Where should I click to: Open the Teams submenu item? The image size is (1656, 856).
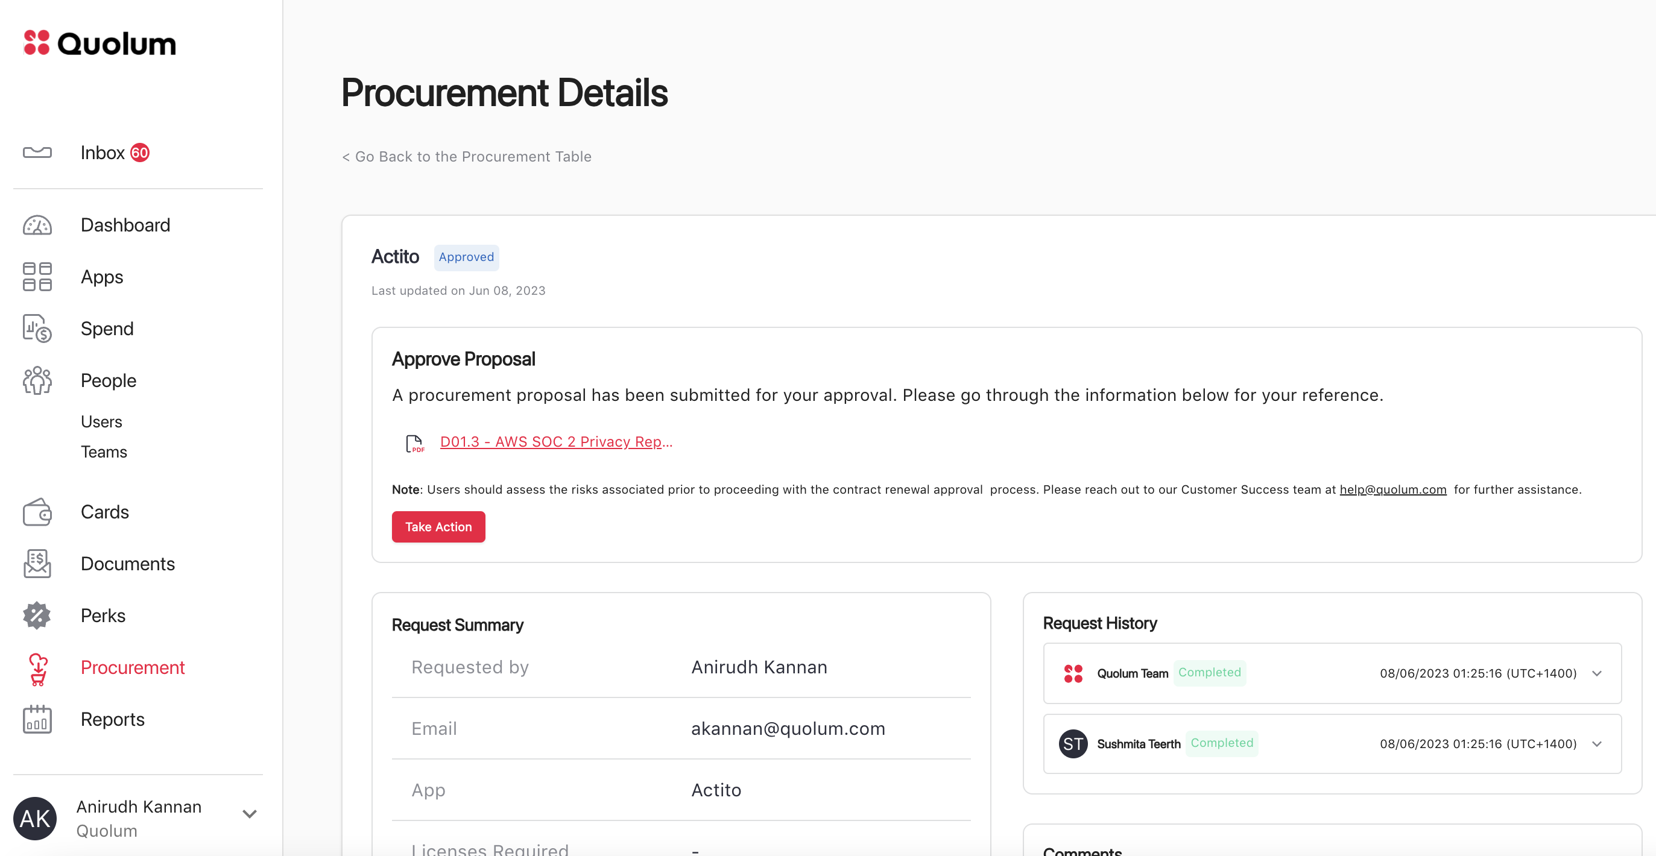104,452
